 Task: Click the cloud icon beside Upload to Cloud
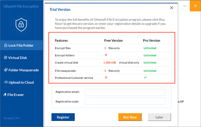tap(6, 82)
